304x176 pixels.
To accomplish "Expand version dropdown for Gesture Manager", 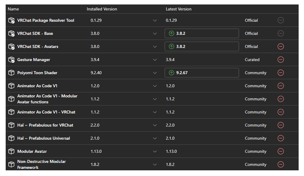I will coord(155,60).
